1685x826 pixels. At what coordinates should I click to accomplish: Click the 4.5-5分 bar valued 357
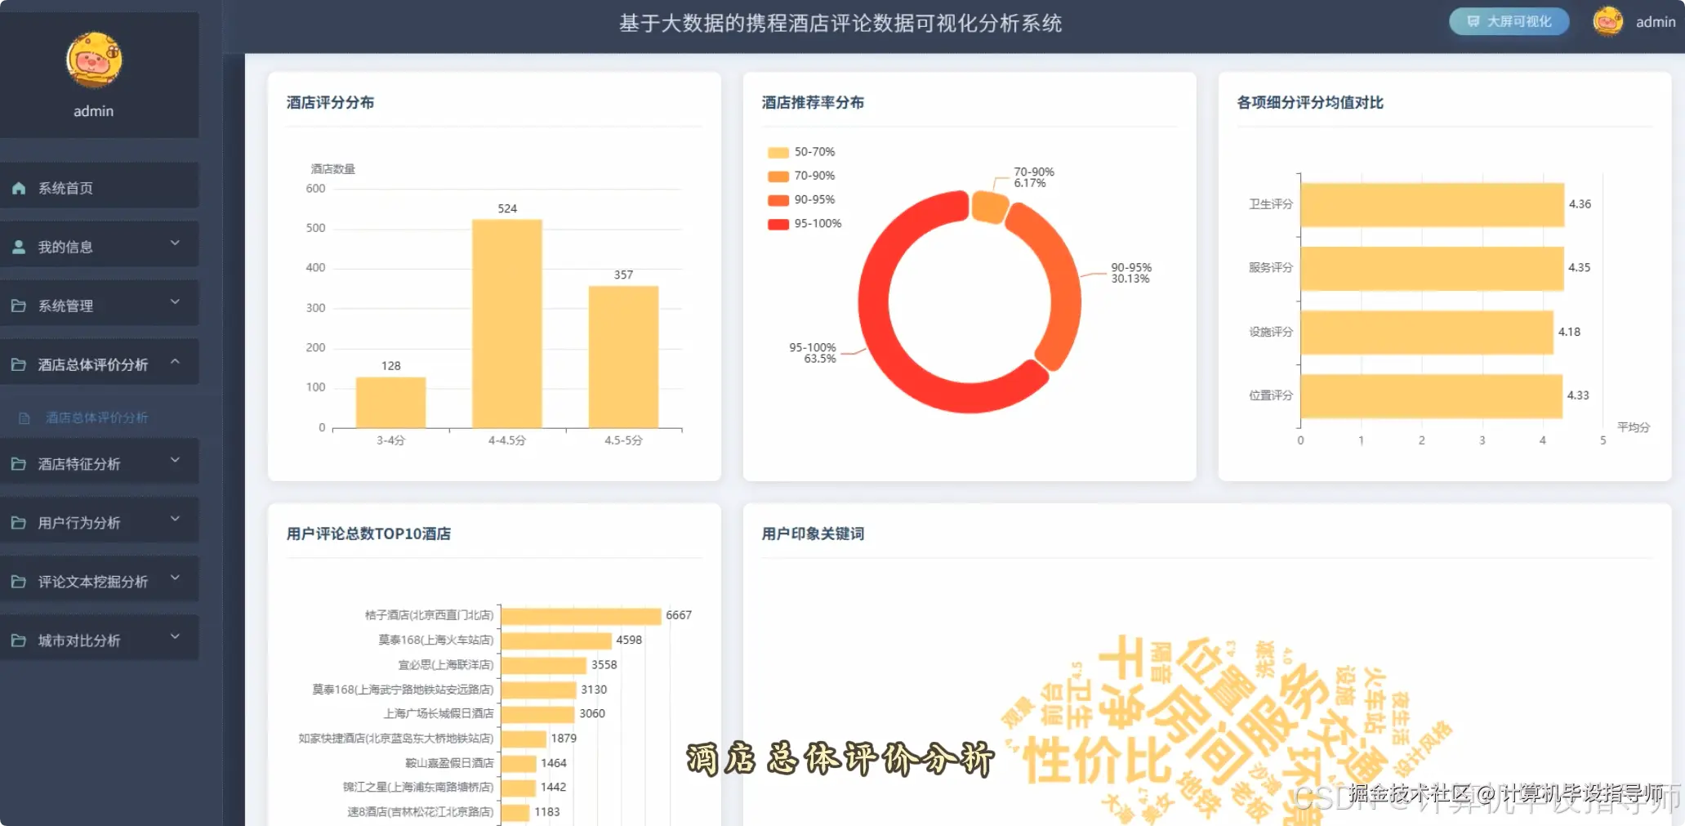click(x=623, y=356)
